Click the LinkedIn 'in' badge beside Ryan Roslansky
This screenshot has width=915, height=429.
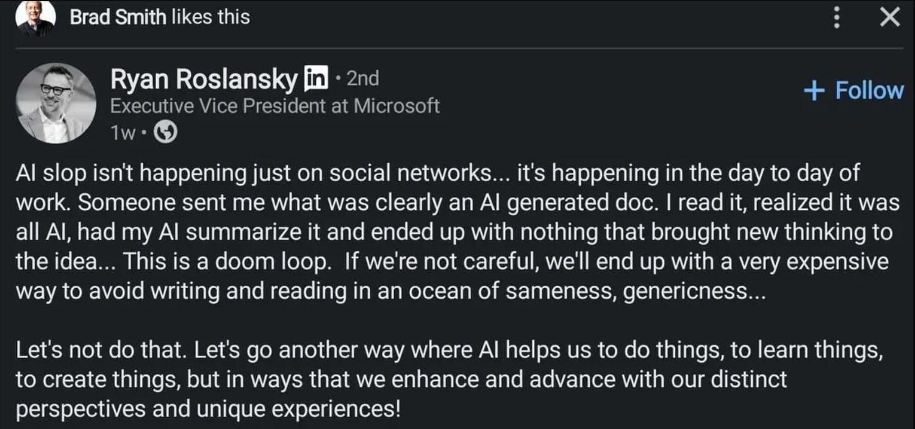point(317,79)
